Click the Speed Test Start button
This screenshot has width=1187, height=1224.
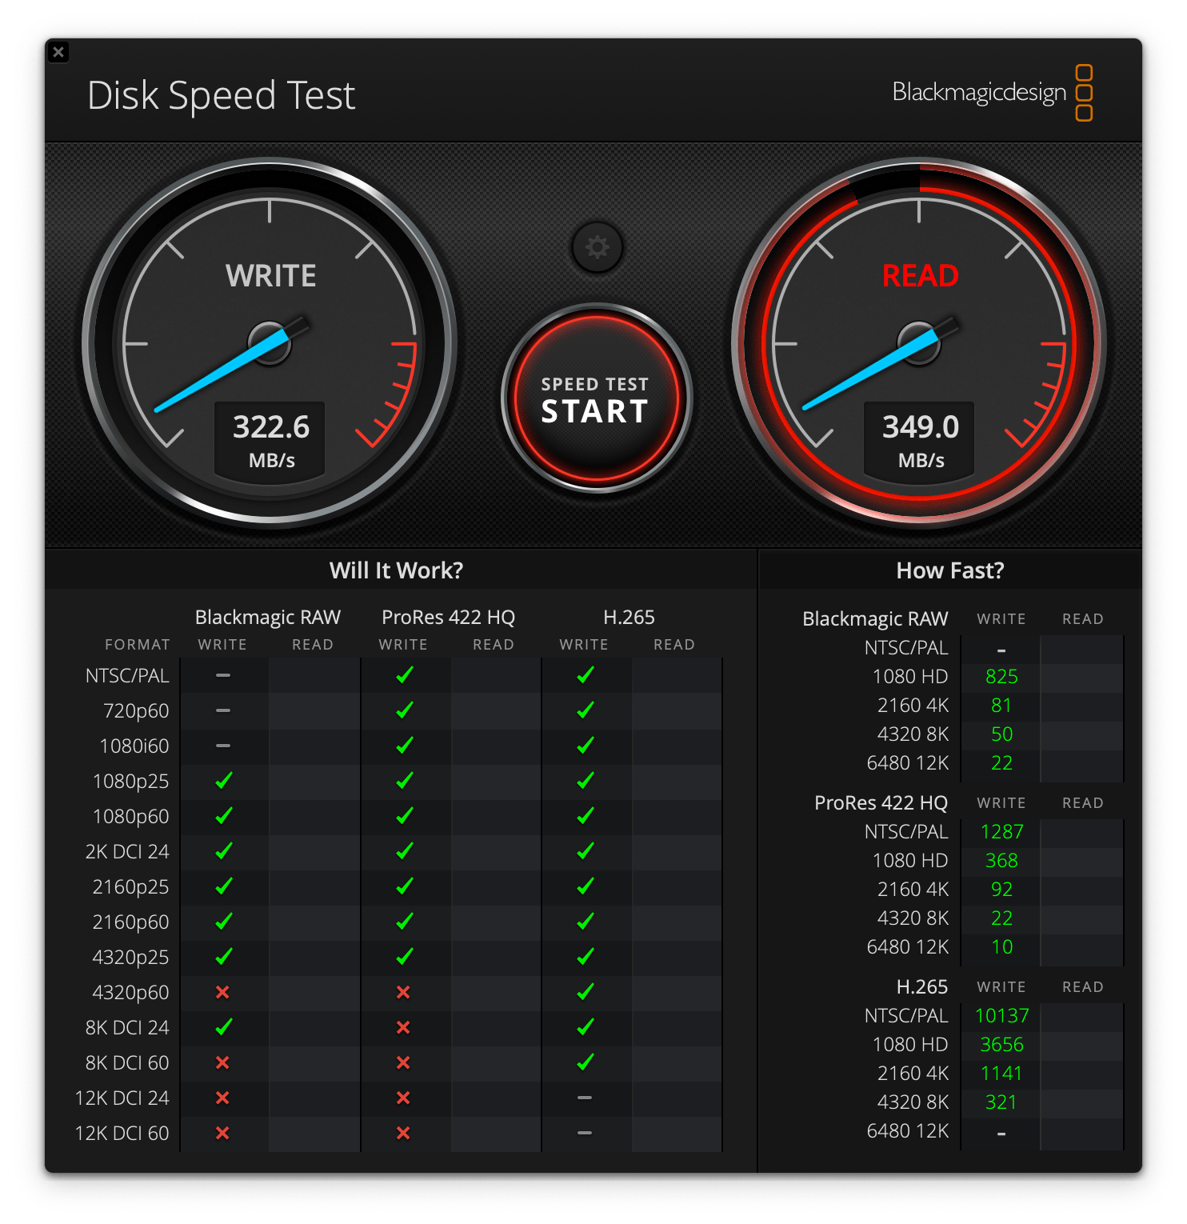[596, 398]
